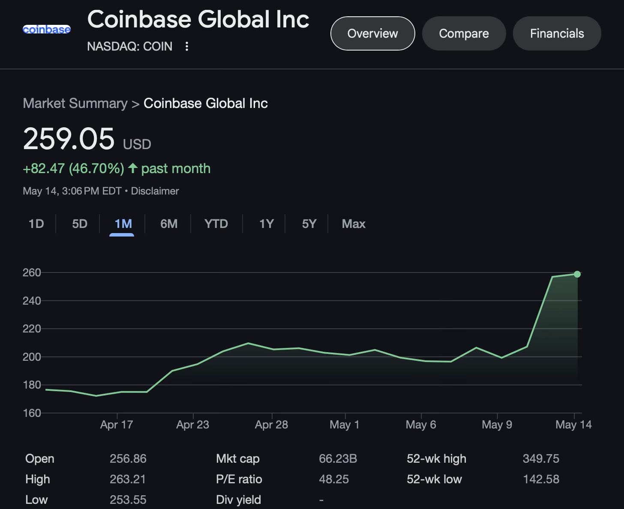
Task: Click the May 9 axis label
Action: [x=497, y=425]
